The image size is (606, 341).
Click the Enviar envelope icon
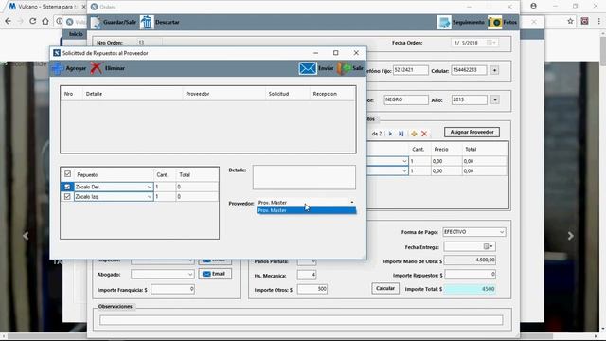coord(308,68)
